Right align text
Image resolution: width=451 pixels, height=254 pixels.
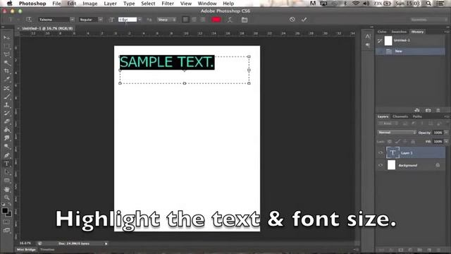point(203,20)
